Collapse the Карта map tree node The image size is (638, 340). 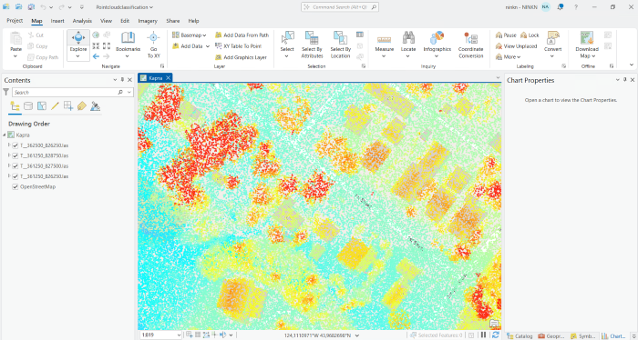pos(4,135)
